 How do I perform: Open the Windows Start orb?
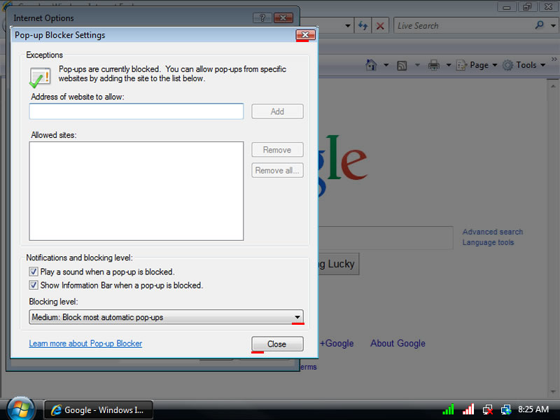coord(20,409)
